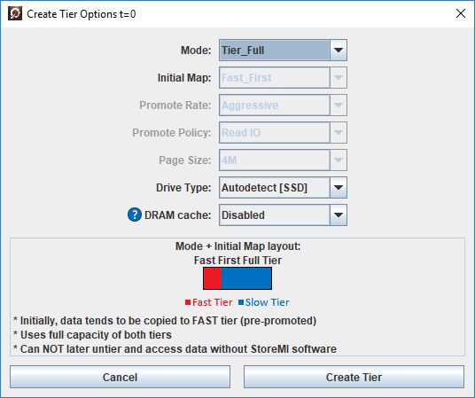Open the DRAM cache dropdown arrow
Screen dimensions: 475x398
(338, 215)
